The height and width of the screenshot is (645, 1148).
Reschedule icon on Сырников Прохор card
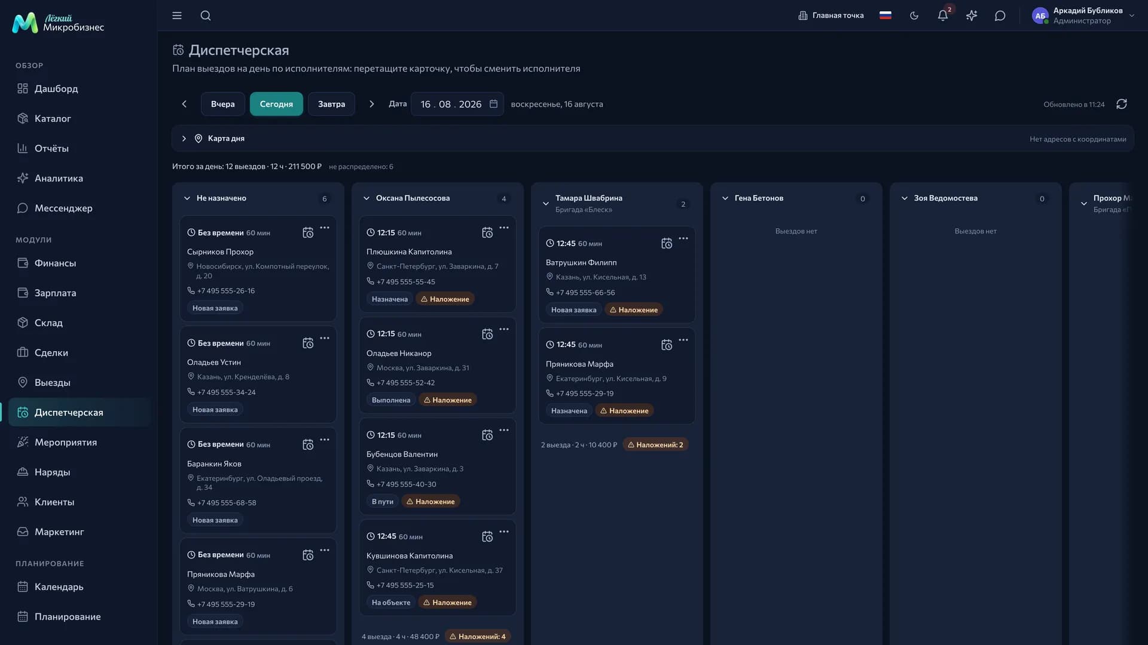pyautogui.click(x=308, y=233)
